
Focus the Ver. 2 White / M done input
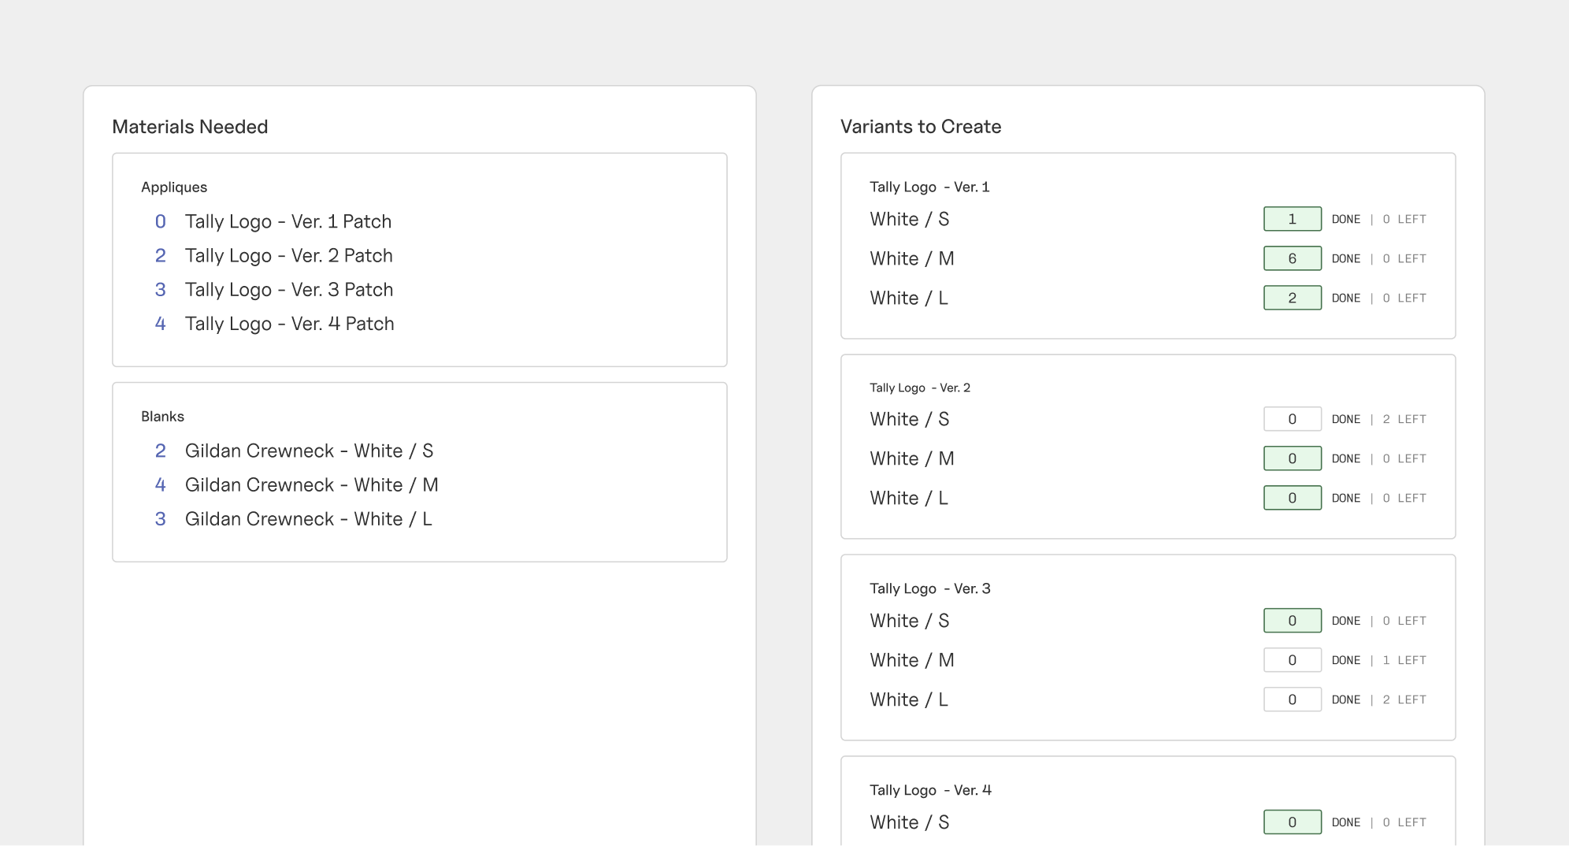(1292, 458)
